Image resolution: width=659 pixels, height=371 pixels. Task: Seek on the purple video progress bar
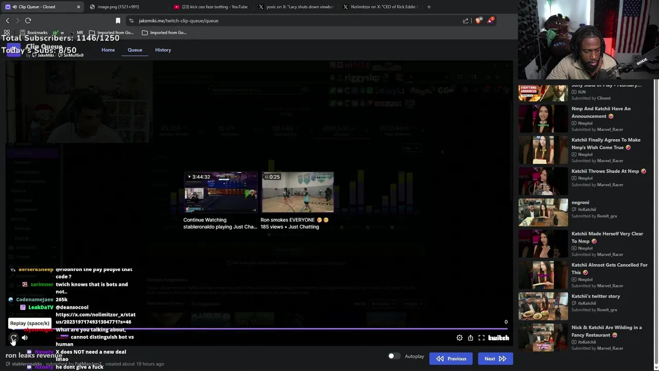tap(258, 328)
